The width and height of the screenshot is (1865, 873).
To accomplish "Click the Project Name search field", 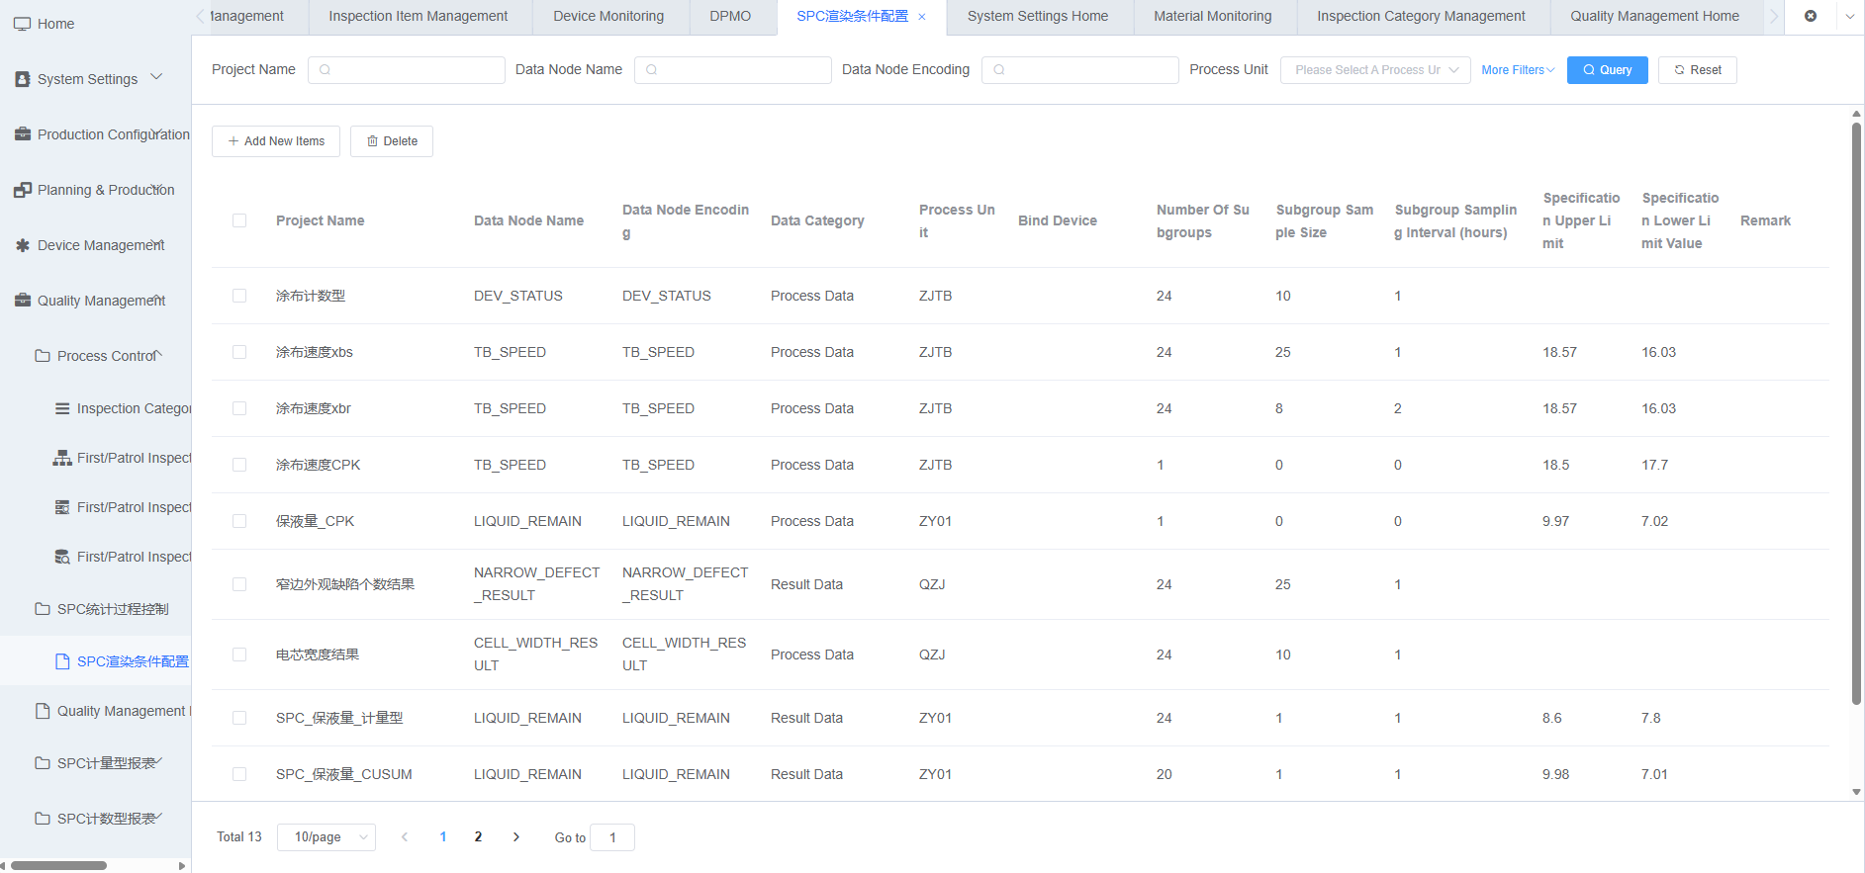I will tap(407, 70).
